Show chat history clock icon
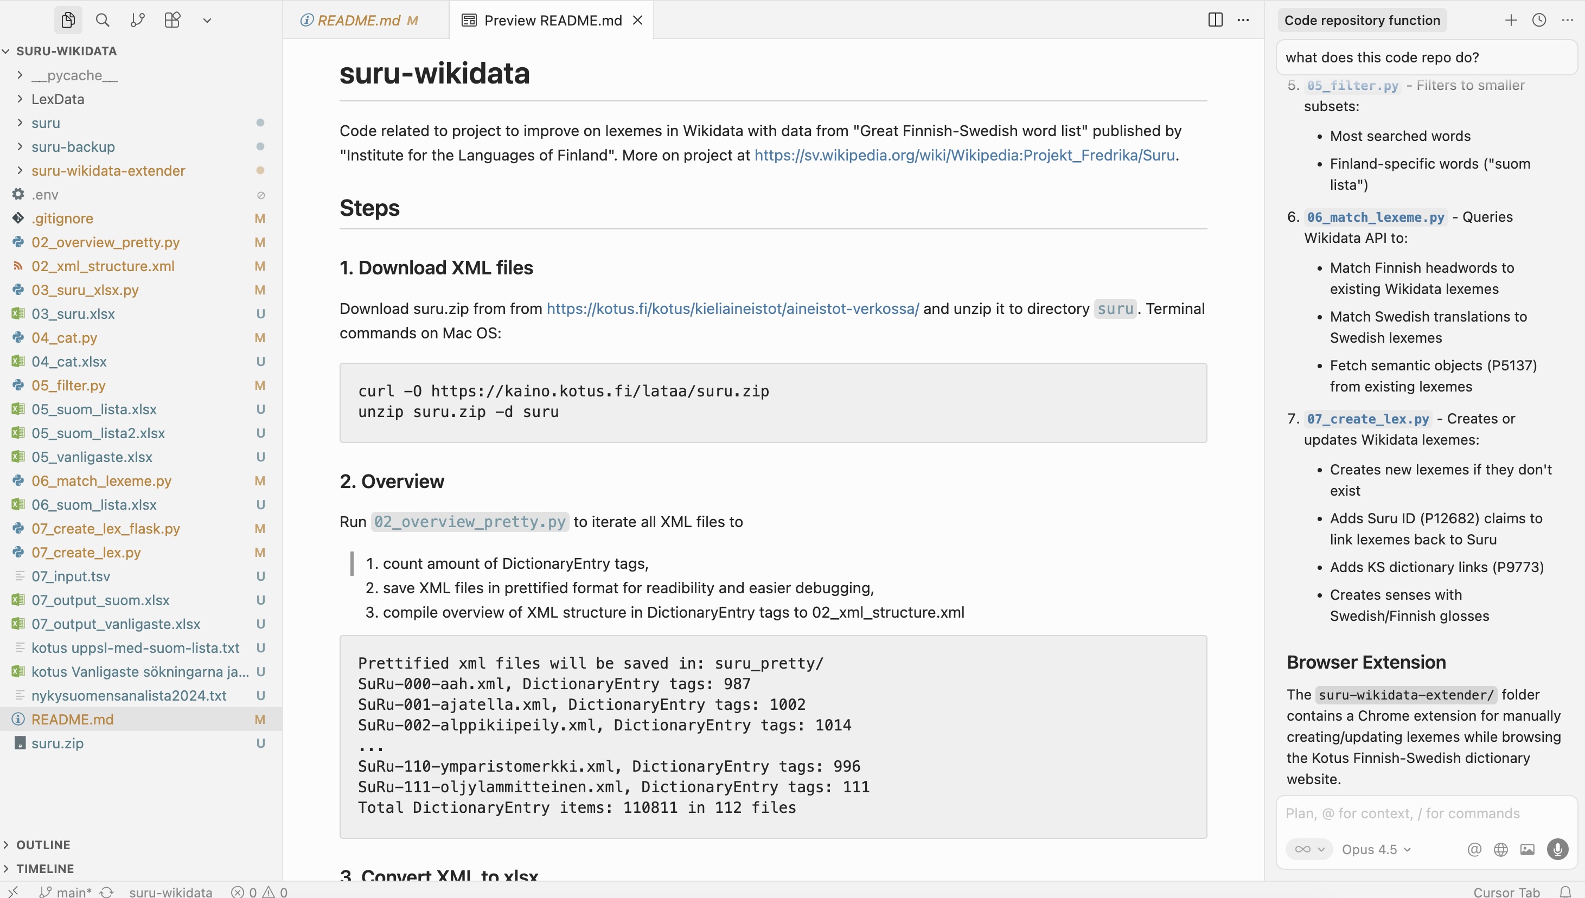The width and height of the screenshot is (1585, 898). coord(1539,20)
